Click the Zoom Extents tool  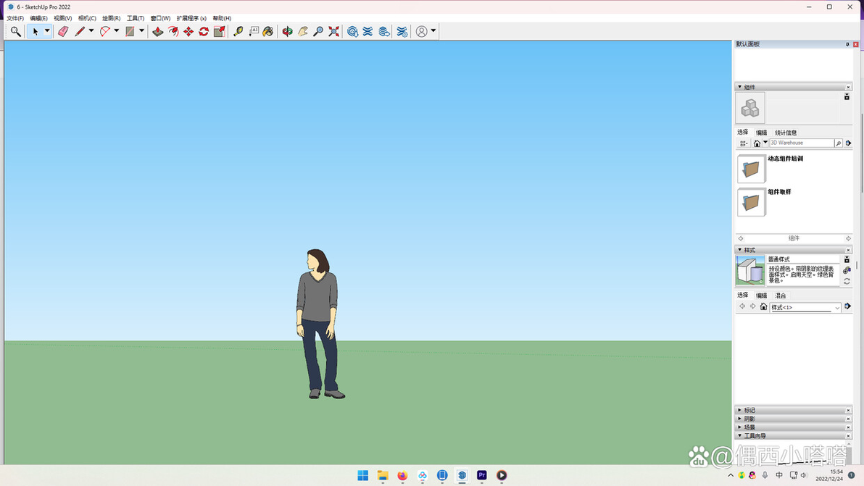point(334,31)
